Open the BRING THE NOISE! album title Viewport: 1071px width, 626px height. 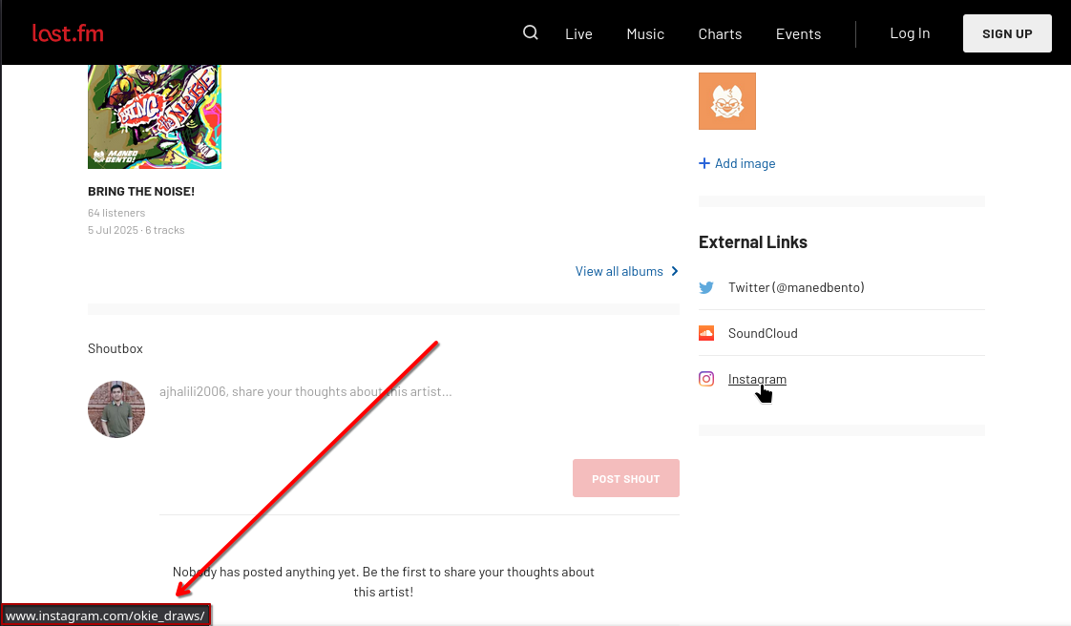[x=141, y=192]
